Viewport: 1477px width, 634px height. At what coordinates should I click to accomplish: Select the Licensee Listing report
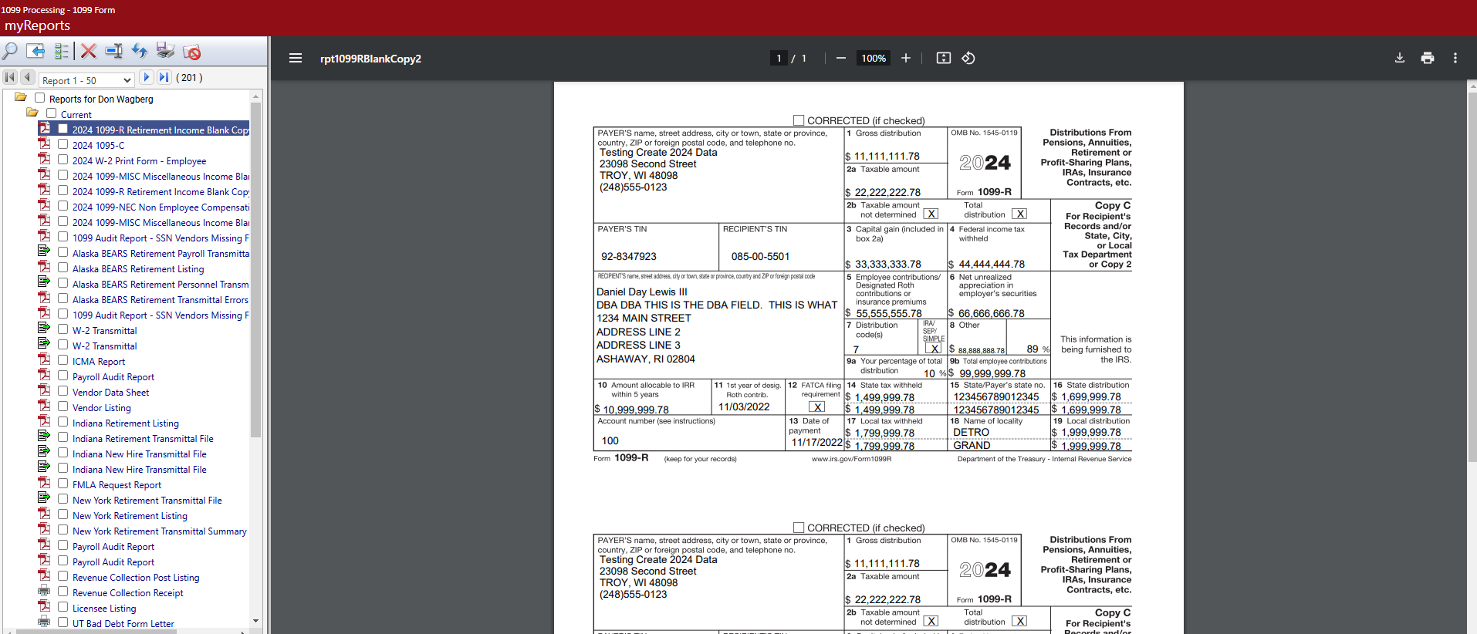[104, 608]
